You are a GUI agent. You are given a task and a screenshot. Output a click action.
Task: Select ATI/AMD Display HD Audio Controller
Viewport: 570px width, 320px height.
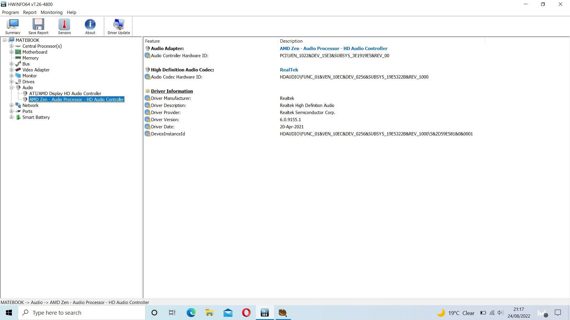[65, 93]
